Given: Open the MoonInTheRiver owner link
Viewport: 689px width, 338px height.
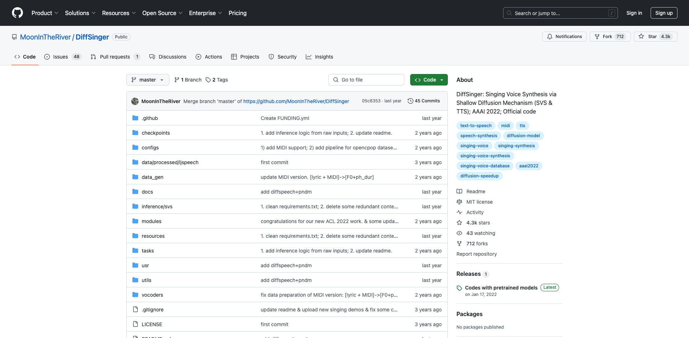Looking at the screenshot, I should (46, 37).
